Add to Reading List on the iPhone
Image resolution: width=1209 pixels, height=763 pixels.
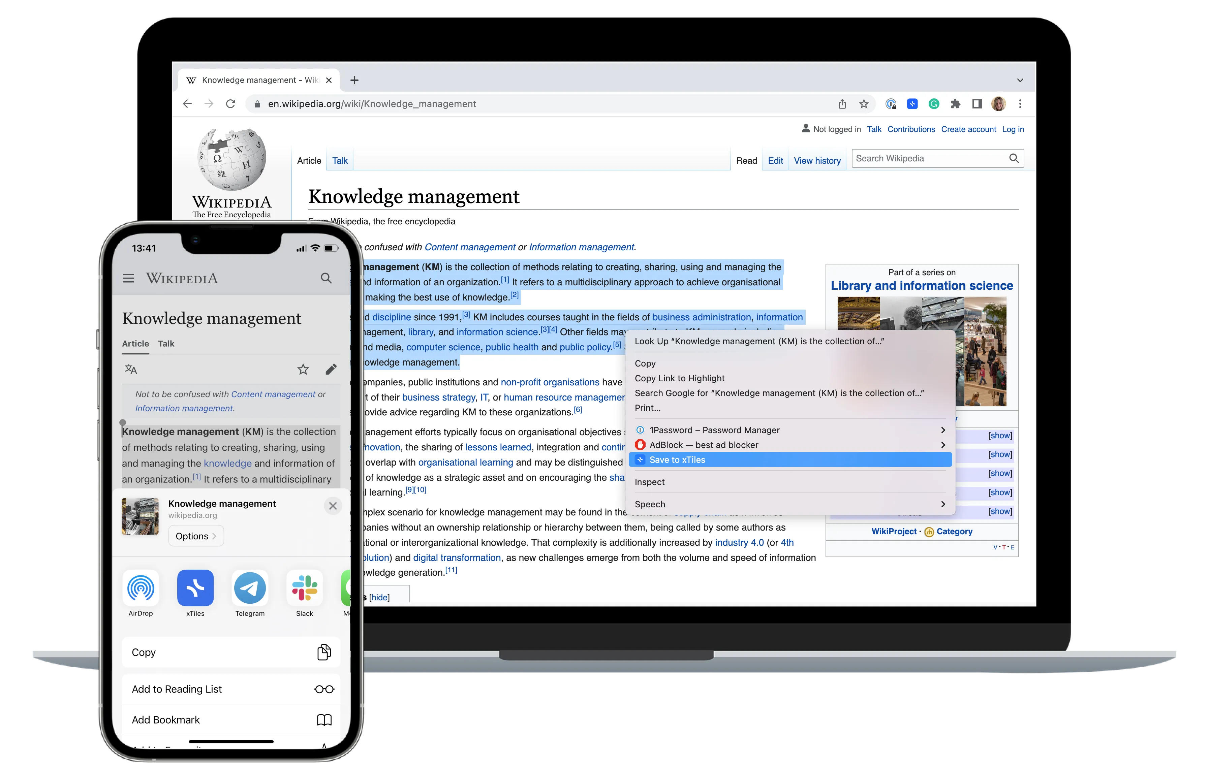click(x=177, y=689)
